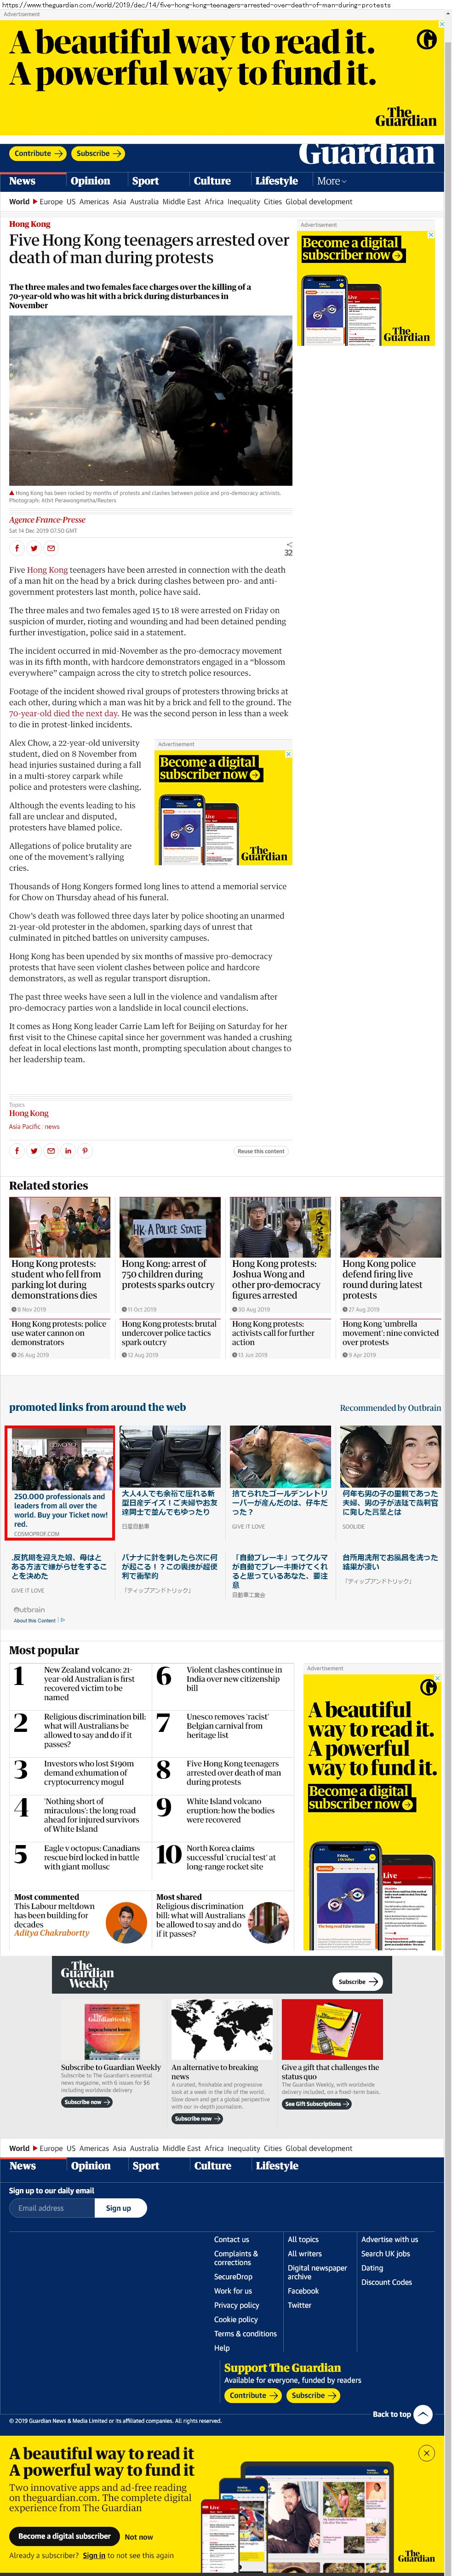Image resolution: width=452 pixels, height=2576 pixels.
Task: Send article by email icon below Topics
Action: coord(51,1151)
